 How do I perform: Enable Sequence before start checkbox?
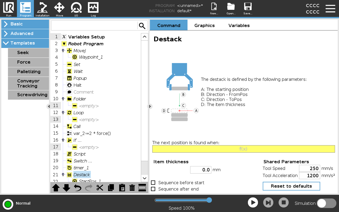153,183
